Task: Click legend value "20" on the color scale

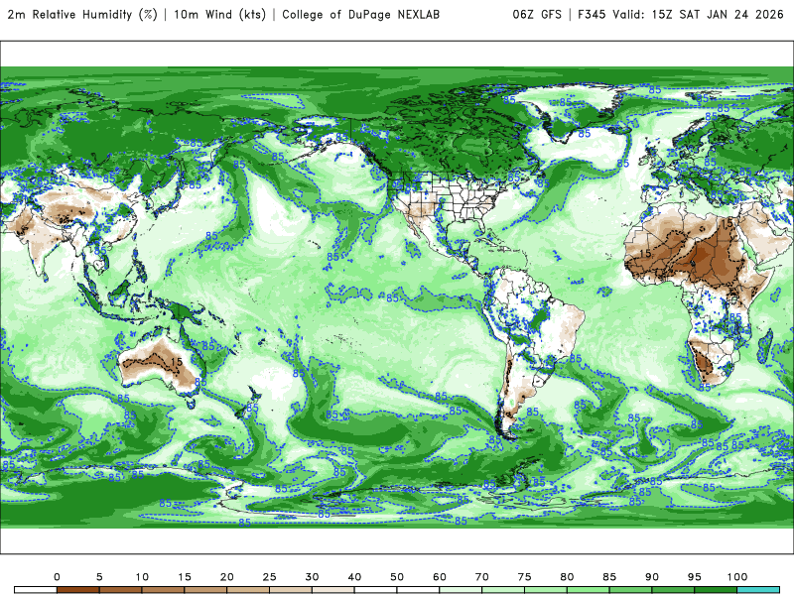Action: 227,577
